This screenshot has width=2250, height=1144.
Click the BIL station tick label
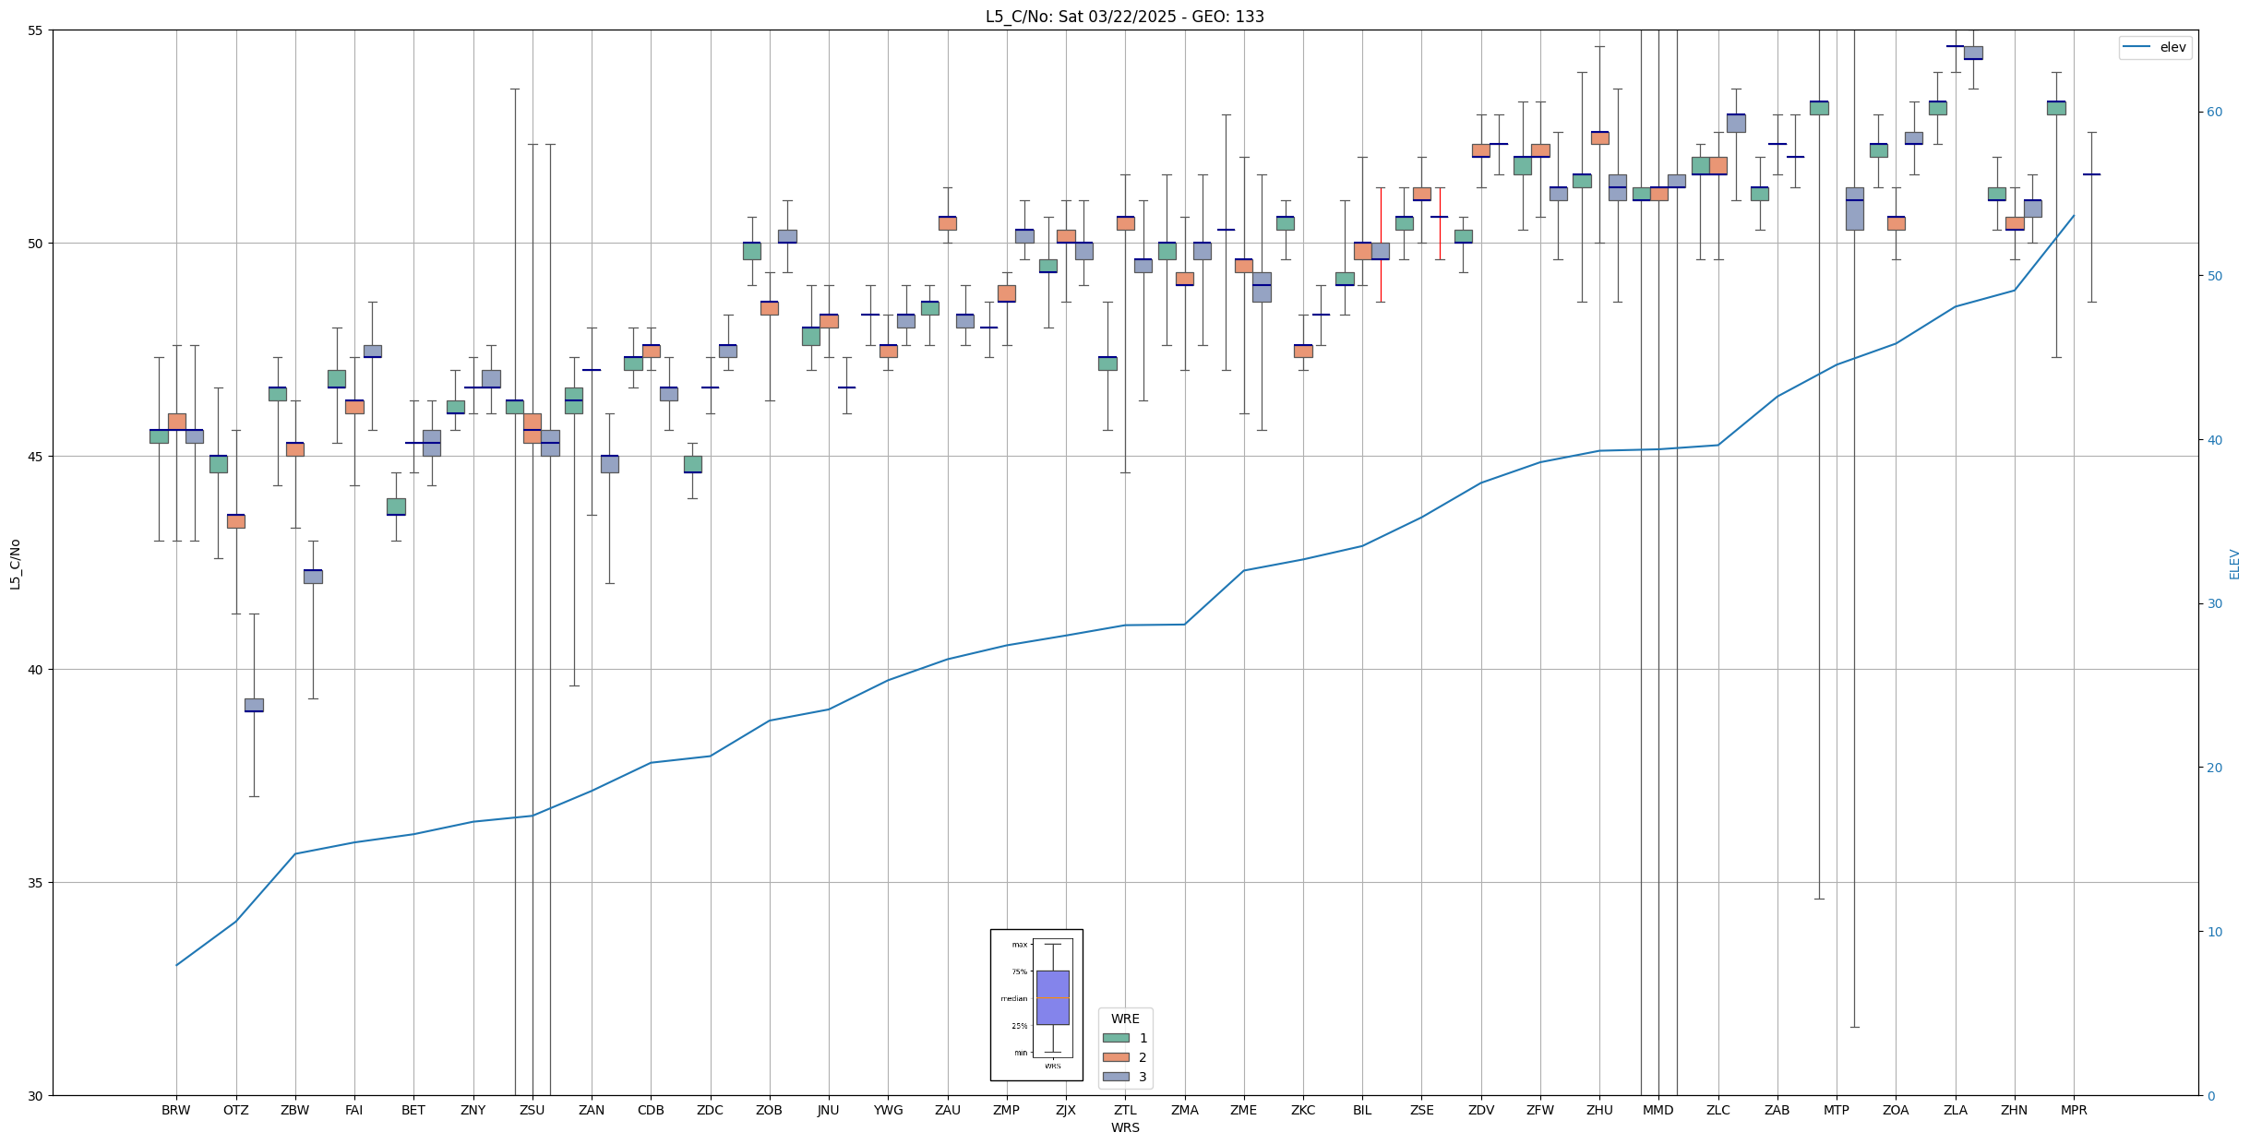point(1362,1110)
